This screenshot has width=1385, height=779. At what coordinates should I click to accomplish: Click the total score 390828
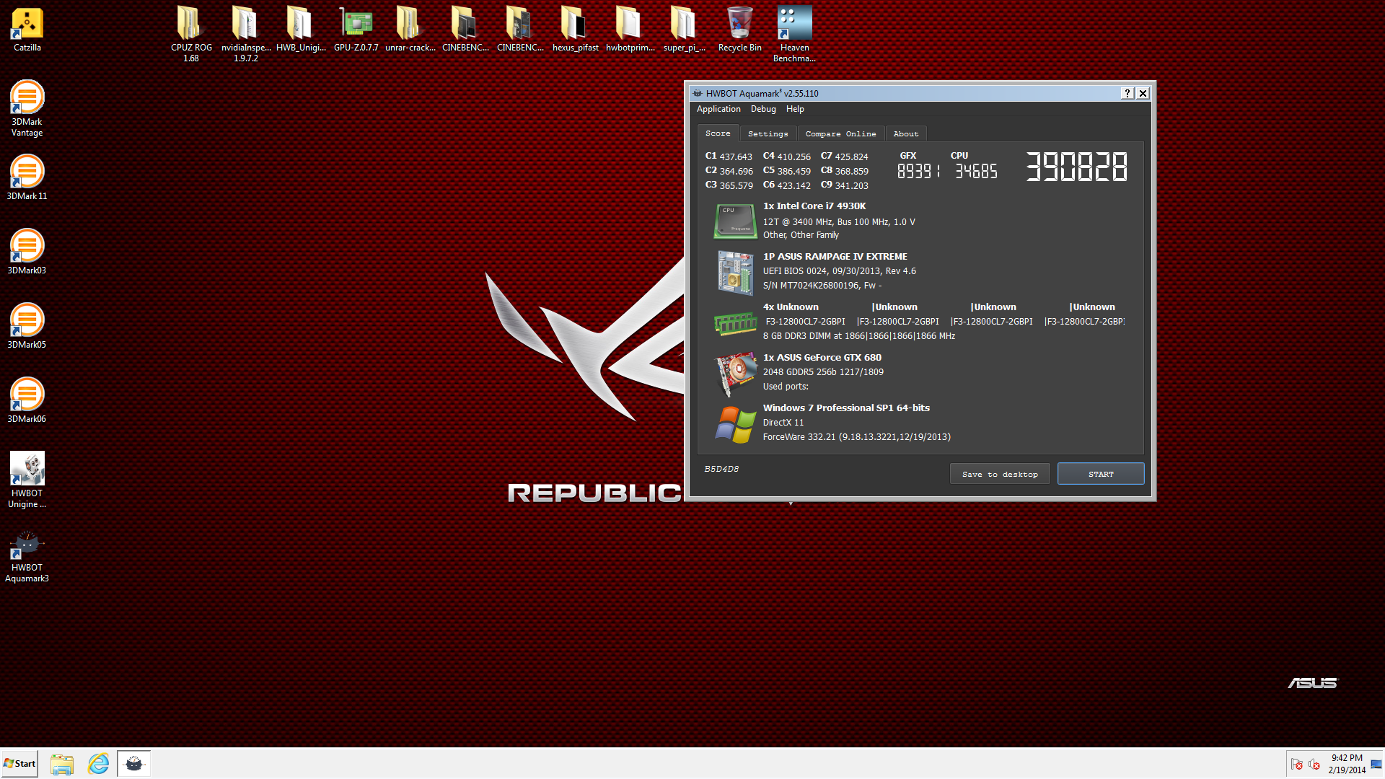[1076, 167]
